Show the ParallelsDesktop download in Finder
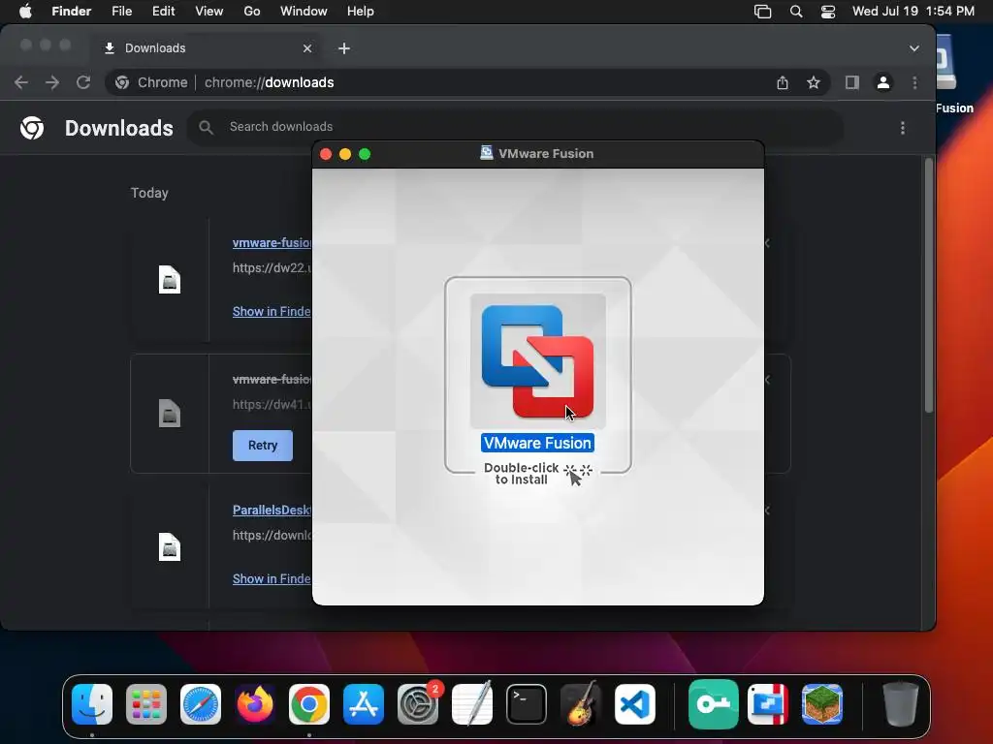The image size is (993, 744). click(x=272, y=579)
